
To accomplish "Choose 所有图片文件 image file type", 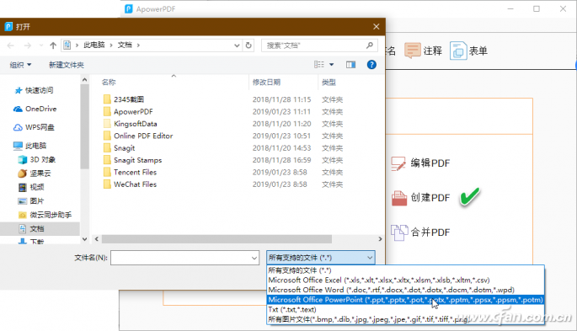I will pyautogui.click(x=405, y=319).
